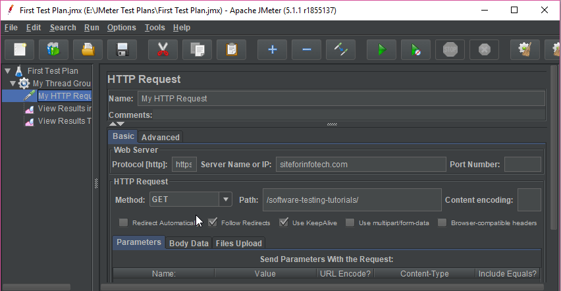Open the Help menu
Image resolution: width=561 pixels, height=291 pixels.
(182, 28)
